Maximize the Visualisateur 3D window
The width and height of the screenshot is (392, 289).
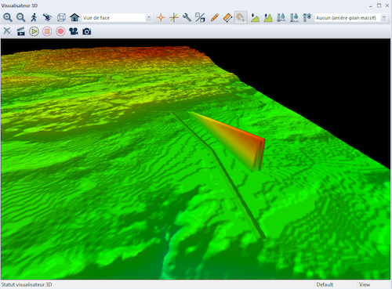[x=379, y=5]
